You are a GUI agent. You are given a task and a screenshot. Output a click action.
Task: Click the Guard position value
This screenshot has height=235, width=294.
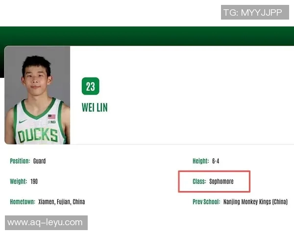click(x=39, y=161)
